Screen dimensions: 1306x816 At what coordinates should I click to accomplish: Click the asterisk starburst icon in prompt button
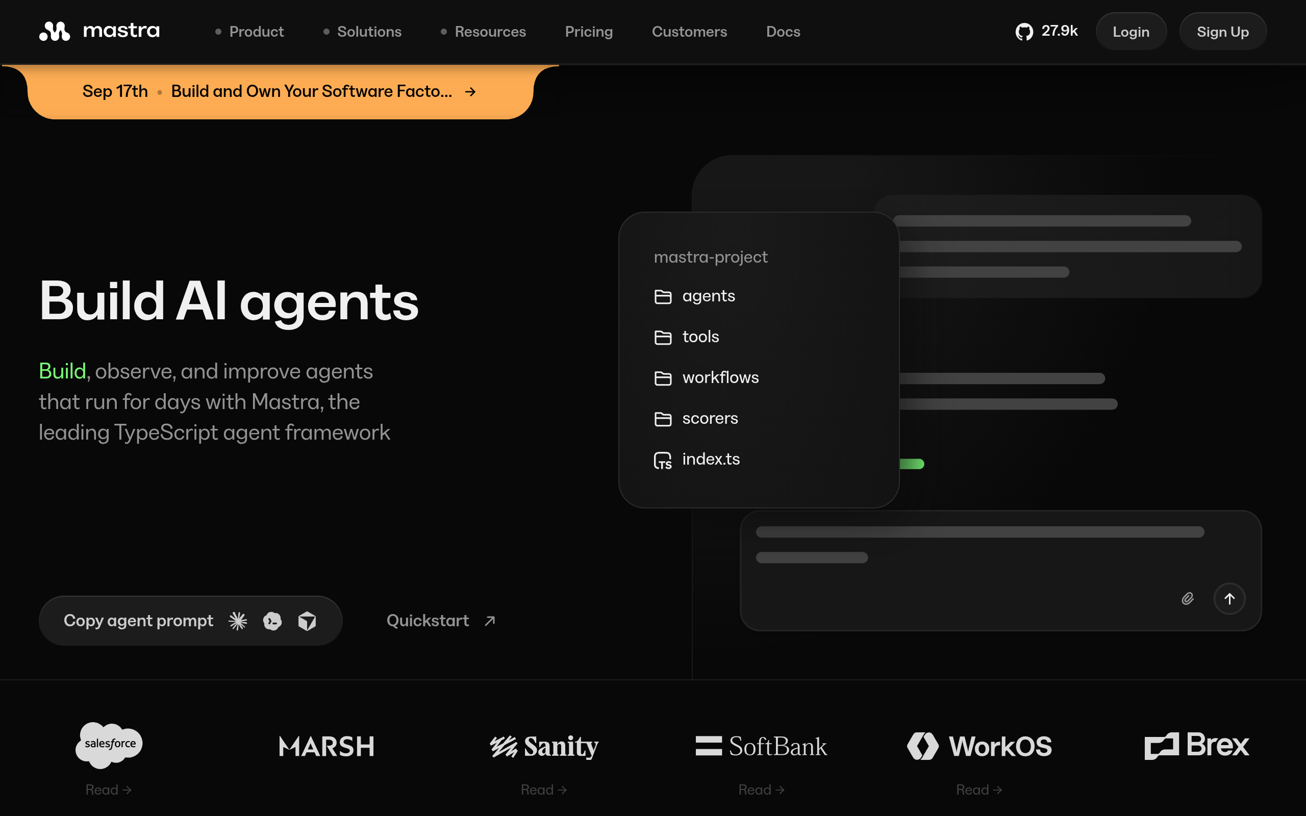pyautogui.click(x=237, y=621)
